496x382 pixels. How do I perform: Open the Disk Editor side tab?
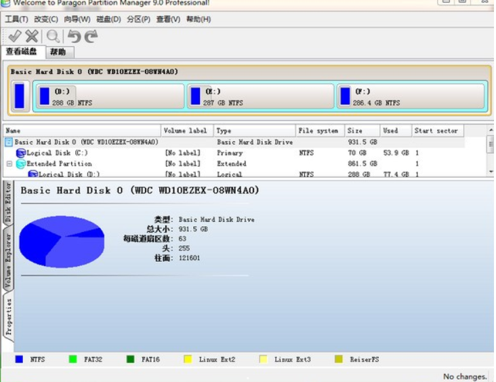pyautogui.click(x=8, y=203)
